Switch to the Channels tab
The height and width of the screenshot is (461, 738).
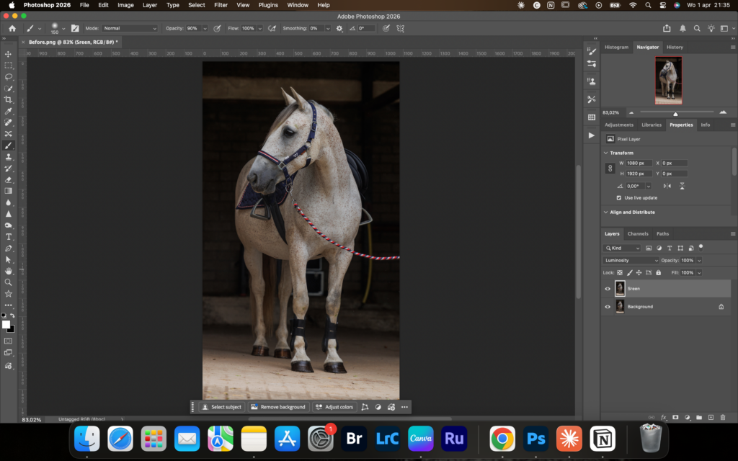637,233
